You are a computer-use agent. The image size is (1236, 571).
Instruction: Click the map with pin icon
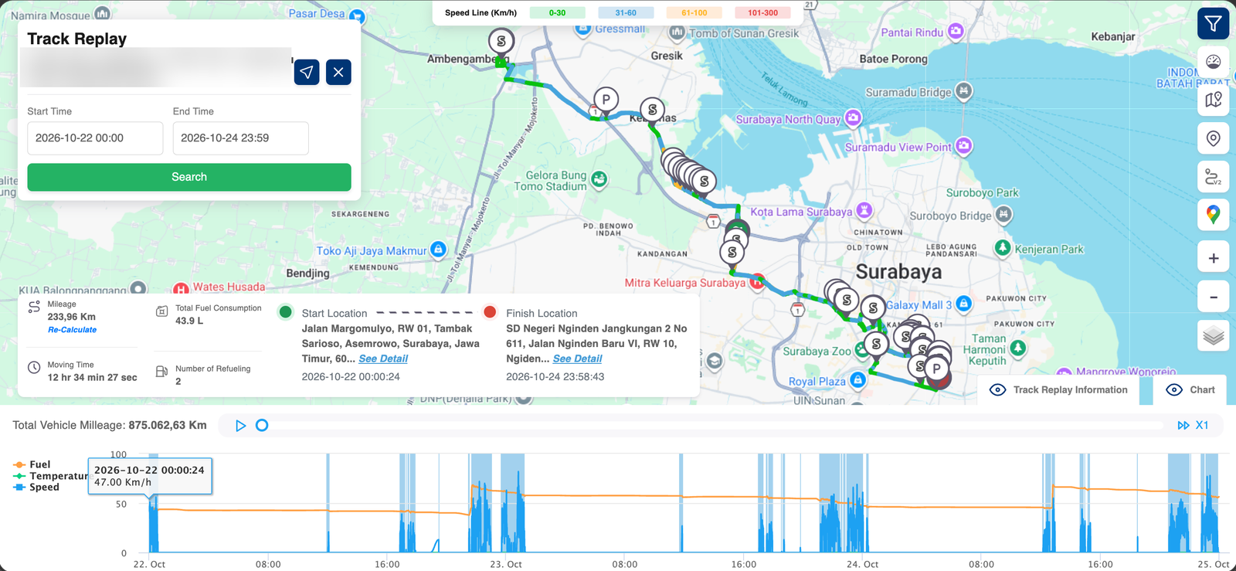pos(1213,100)
